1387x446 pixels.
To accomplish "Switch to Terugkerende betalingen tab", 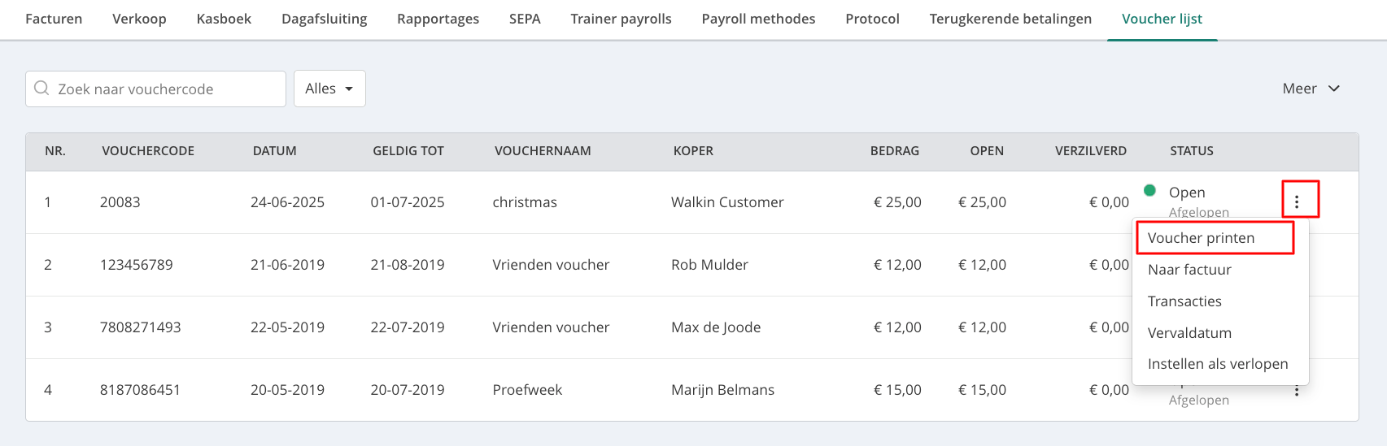I will point(1010,19).
